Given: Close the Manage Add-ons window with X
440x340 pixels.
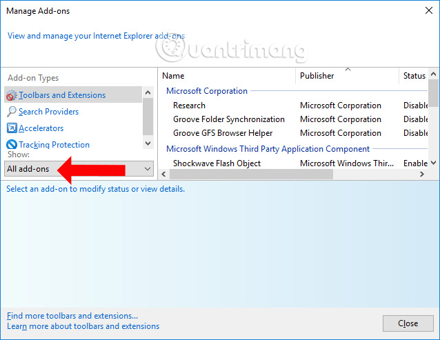Looking at the screenshot, I should click(x=429, y=10).
